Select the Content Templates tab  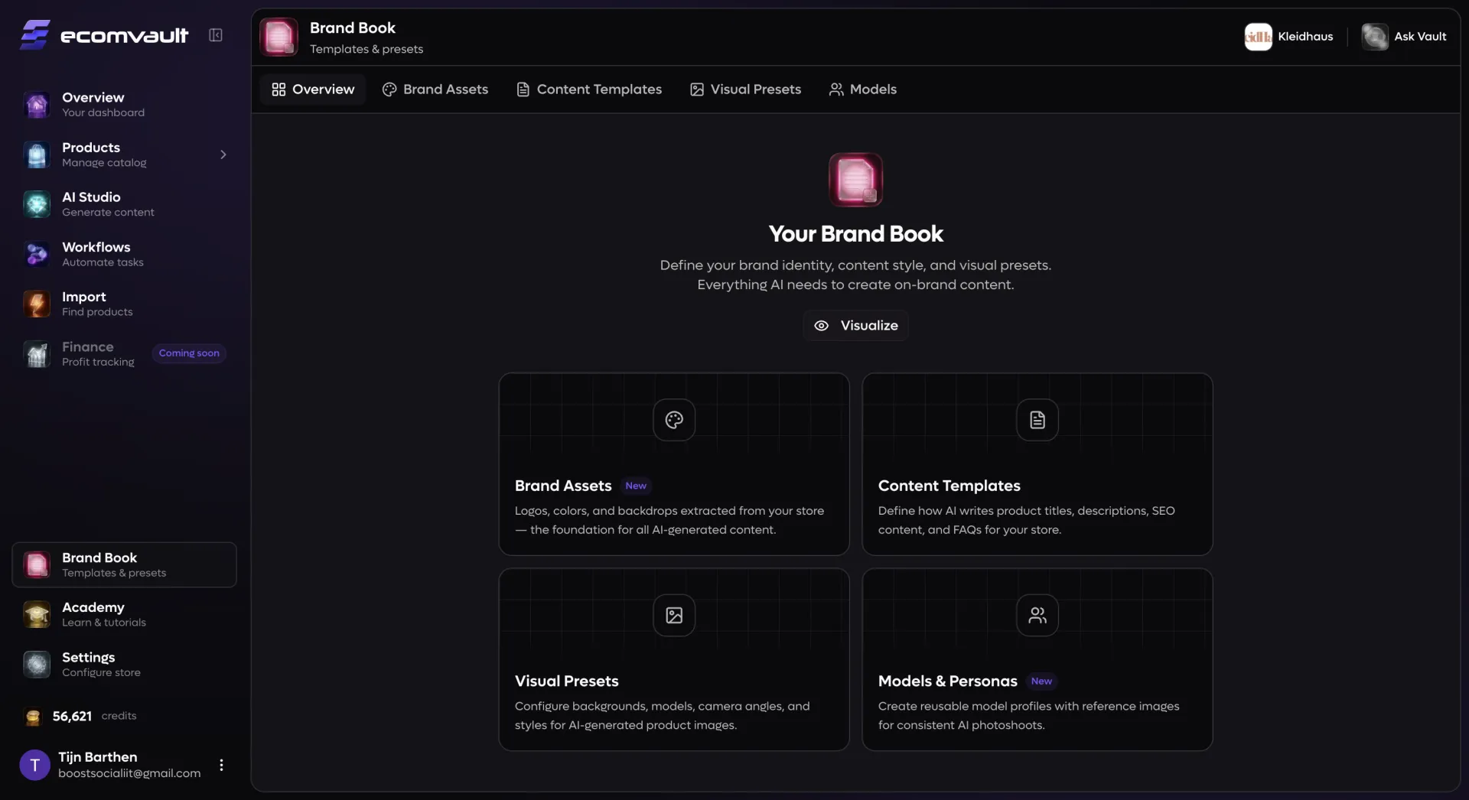tap(589, 89)
